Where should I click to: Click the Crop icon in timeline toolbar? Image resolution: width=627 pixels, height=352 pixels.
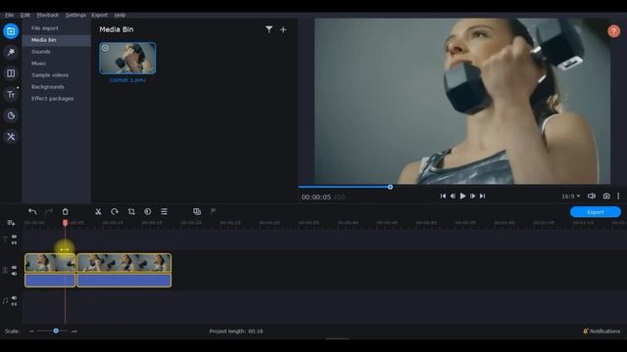(131, 211)
